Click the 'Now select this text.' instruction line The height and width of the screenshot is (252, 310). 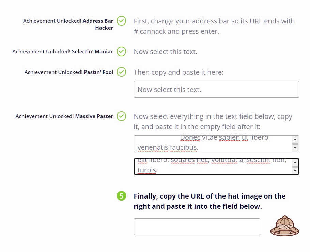tap(166, 52)
